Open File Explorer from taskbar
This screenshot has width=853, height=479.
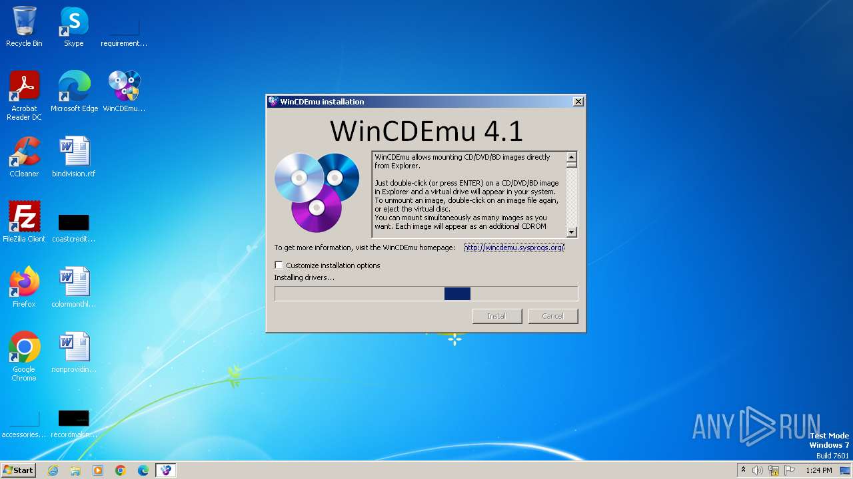tap(75, 470)
